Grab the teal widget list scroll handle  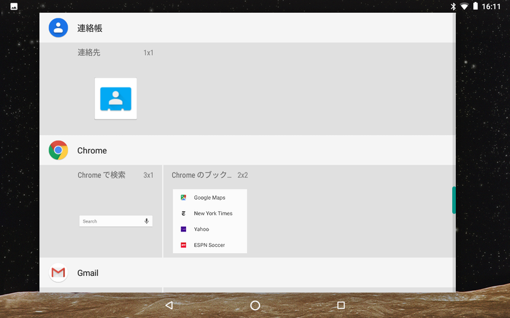(454, 200)
